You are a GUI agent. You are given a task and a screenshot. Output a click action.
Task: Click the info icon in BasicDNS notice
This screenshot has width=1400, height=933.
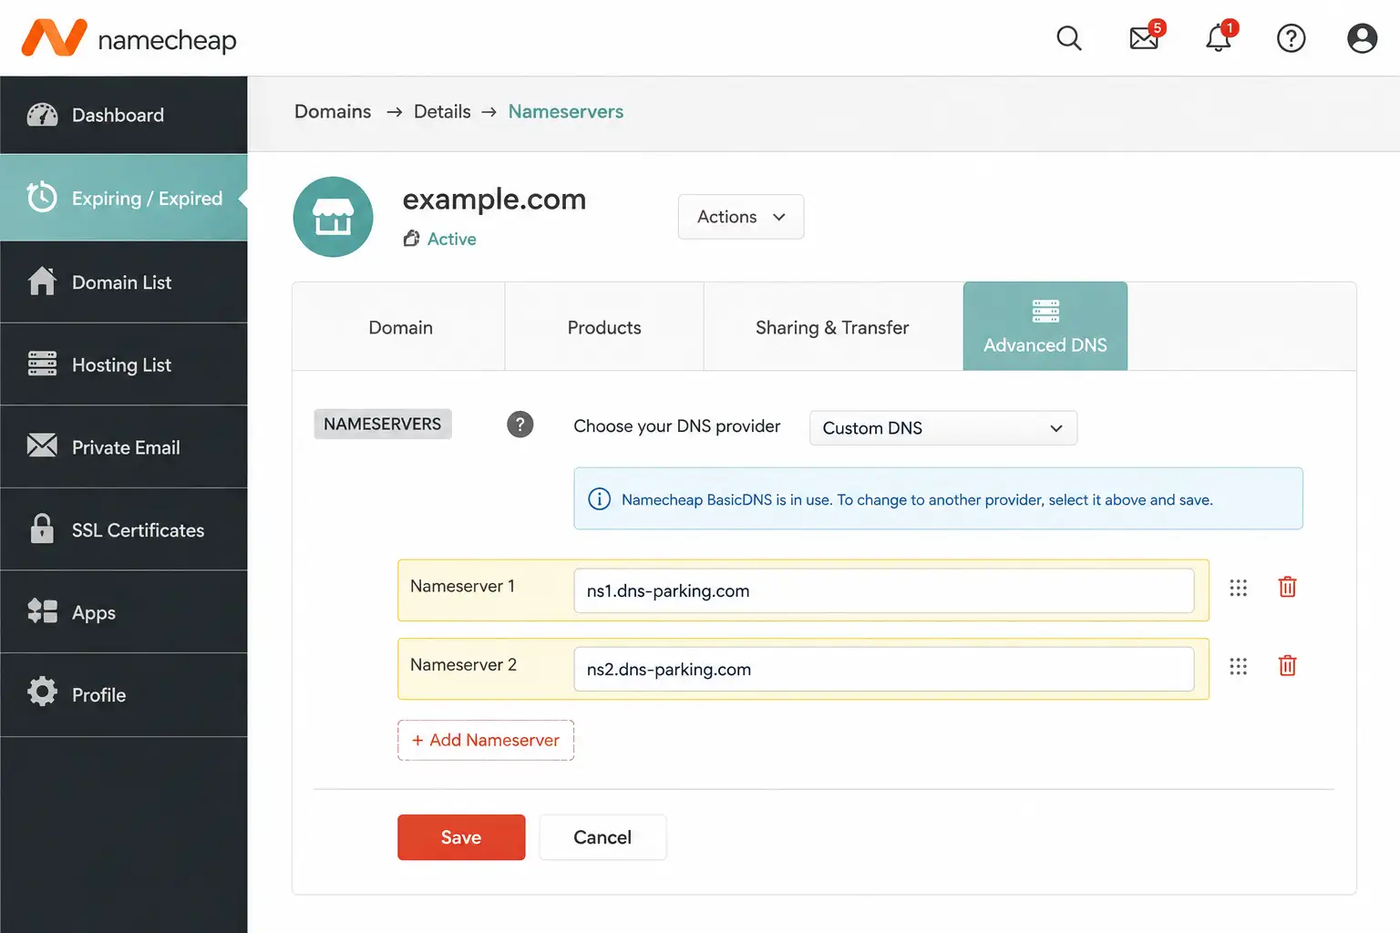[599, 499]
